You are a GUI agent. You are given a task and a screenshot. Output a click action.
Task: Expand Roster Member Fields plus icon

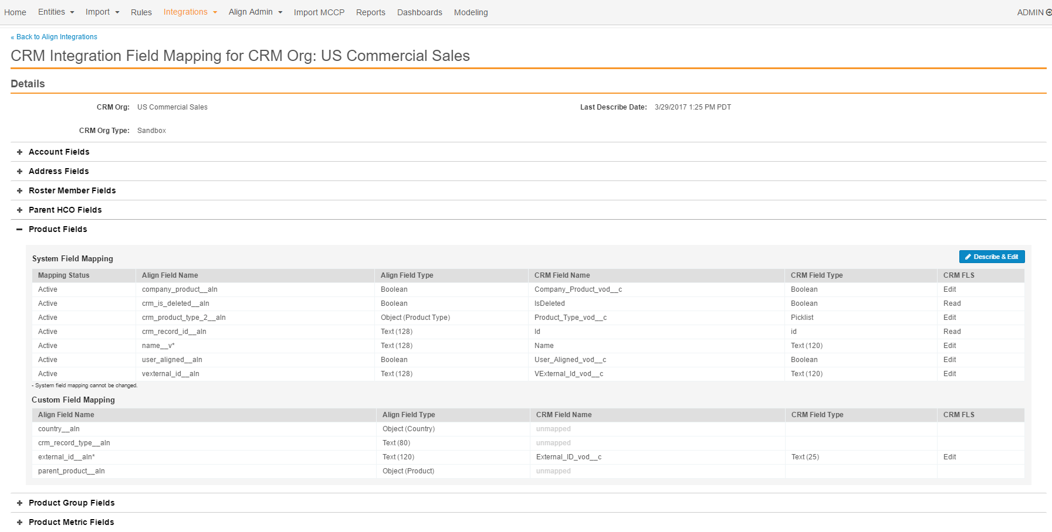click(19, 191)
